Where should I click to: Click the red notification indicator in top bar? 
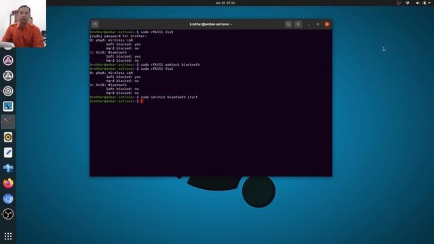pyautogui.click(x=398, y=3)
